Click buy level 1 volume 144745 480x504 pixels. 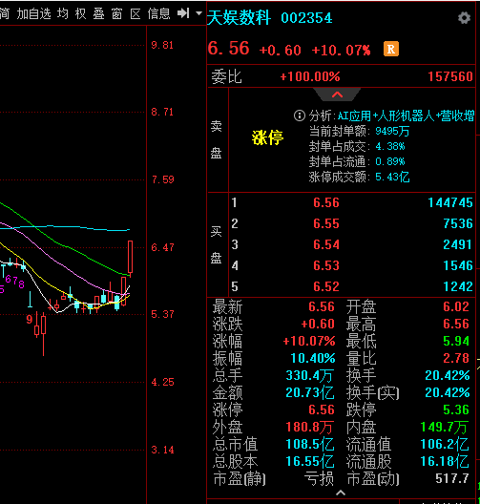point(450,202)
